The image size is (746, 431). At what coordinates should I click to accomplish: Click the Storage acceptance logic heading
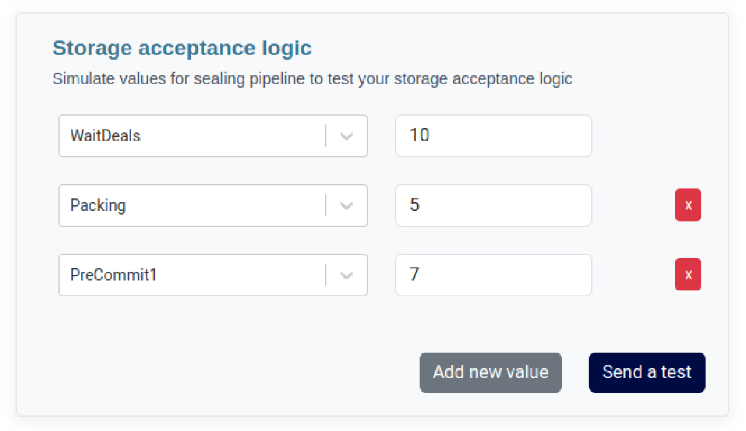(x=182, y=48)
